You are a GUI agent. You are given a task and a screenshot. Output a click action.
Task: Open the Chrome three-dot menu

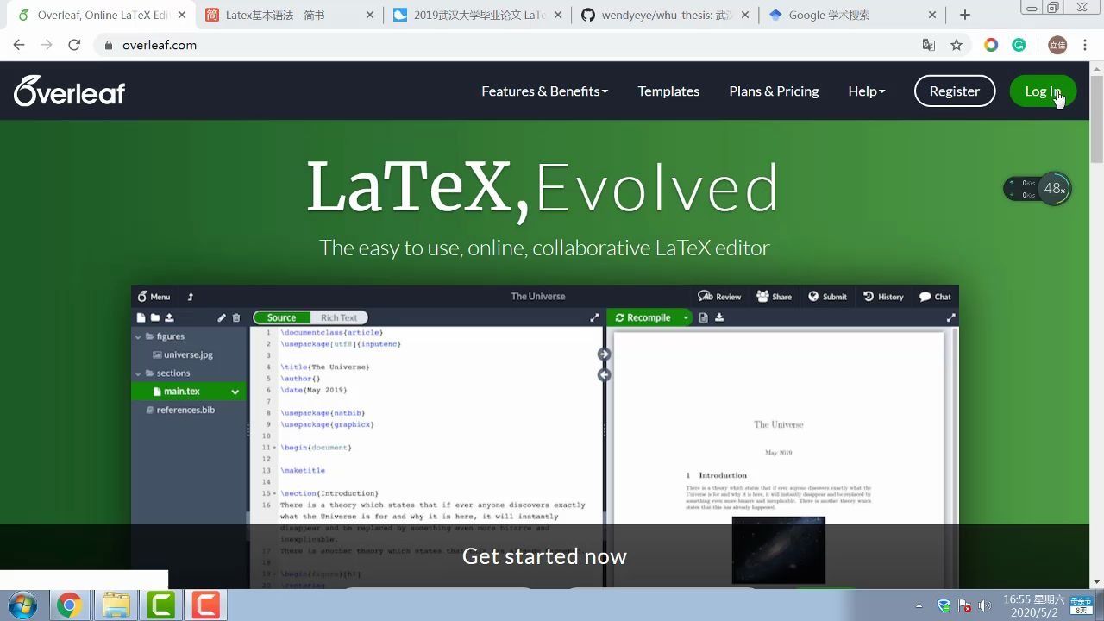[x=1085, y=45]
